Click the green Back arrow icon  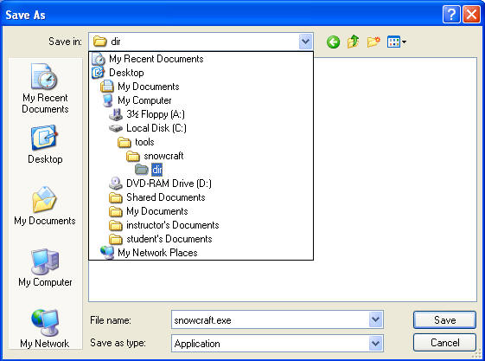click(x=333, y=42)
